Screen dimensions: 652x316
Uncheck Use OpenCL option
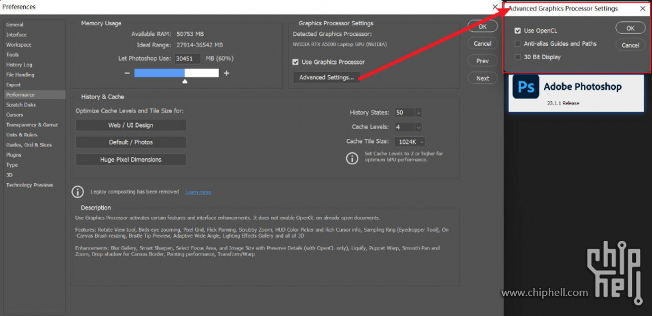point(517,31)
